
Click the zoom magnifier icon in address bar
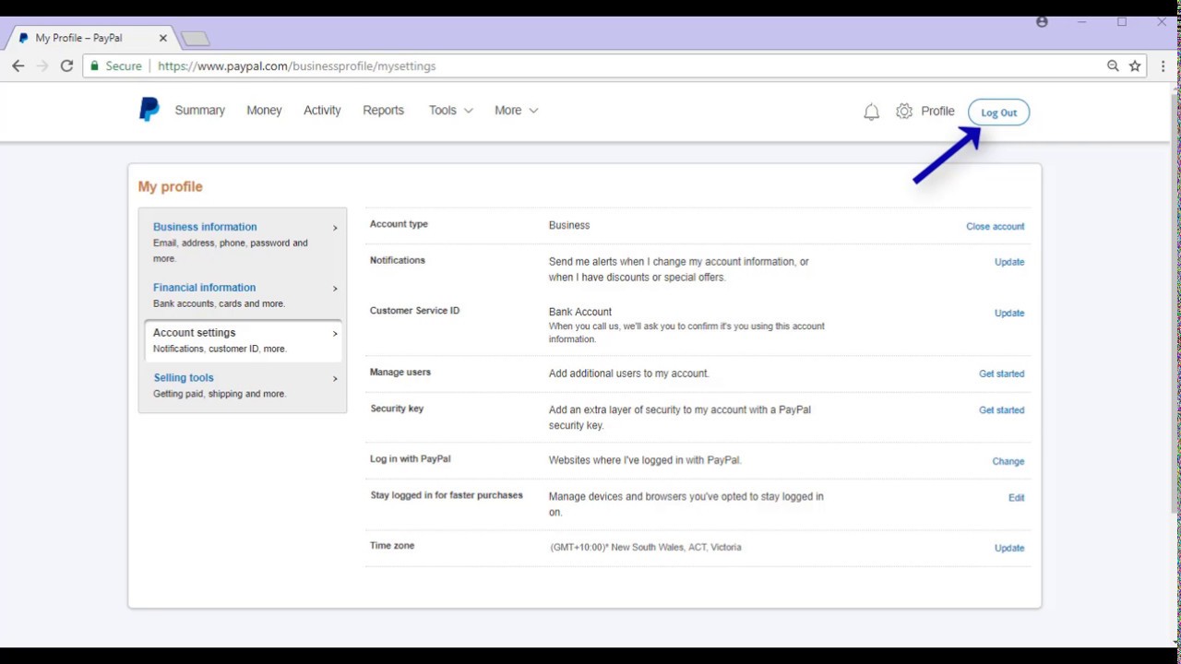click(1113, 65)
